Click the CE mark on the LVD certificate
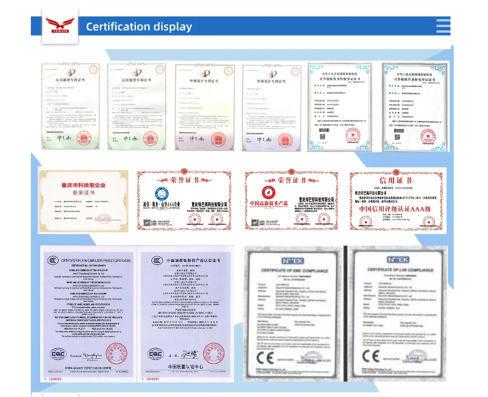Screen dimensions: 488x397 pyautogui.click(x=371, y=356)
